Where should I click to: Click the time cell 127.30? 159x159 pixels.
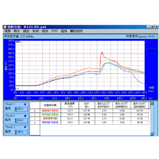87,111
